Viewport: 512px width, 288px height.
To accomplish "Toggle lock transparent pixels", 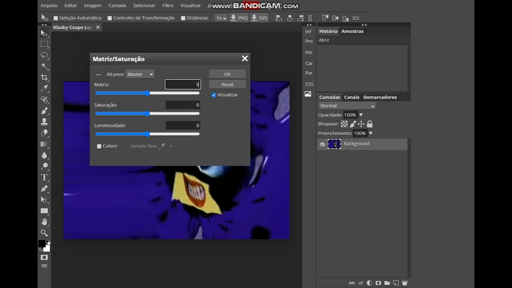I will click(344, 124).
